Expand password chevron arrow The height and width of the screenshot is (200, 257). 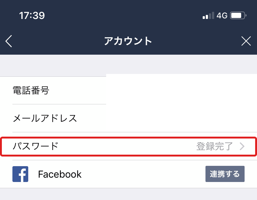coord(242,146)
